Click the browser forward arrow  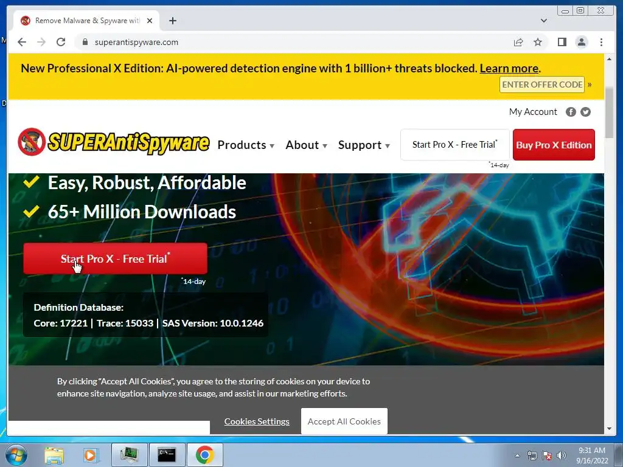point(41,42)
